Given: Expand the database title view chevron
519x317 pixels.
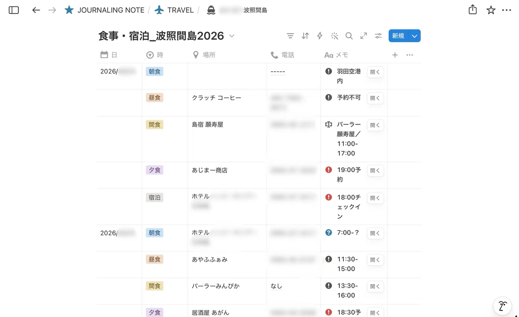Looking at the screenshot, I should coord(232,36).
